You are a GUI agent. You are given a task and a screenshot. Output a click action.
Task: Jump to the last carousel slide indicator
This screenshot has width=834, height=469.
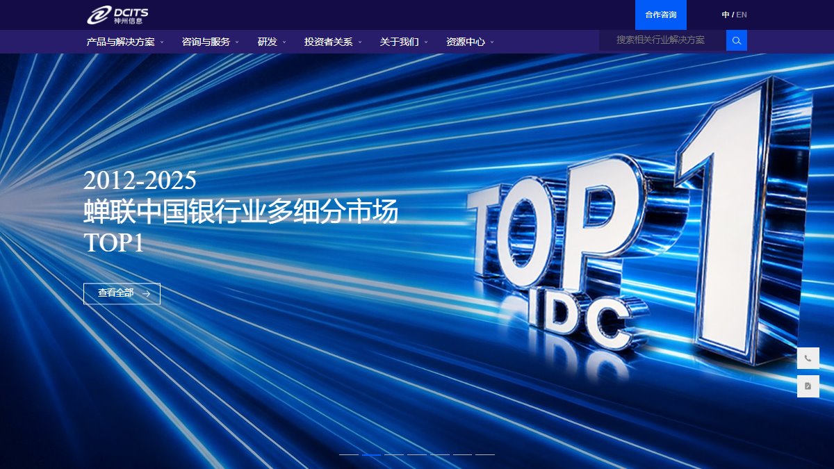[485, 454]
